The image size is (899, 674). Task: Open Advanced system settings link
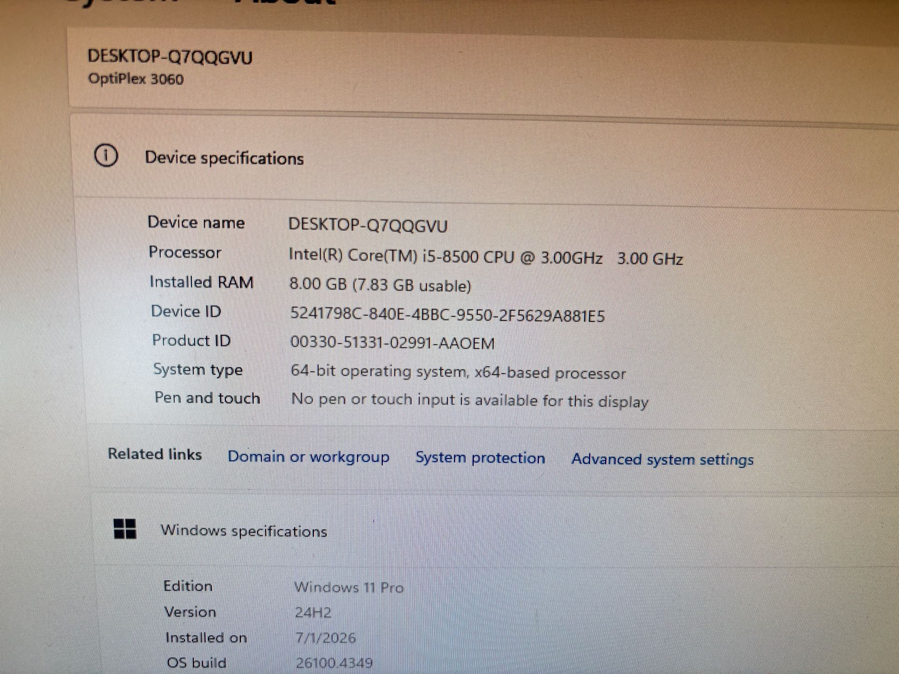pos(663,460)
